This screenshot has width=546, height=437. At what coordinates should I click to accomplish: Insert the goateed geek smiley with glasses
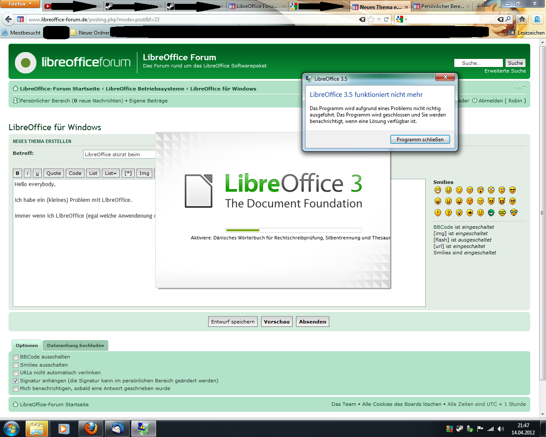click(514, 213)
